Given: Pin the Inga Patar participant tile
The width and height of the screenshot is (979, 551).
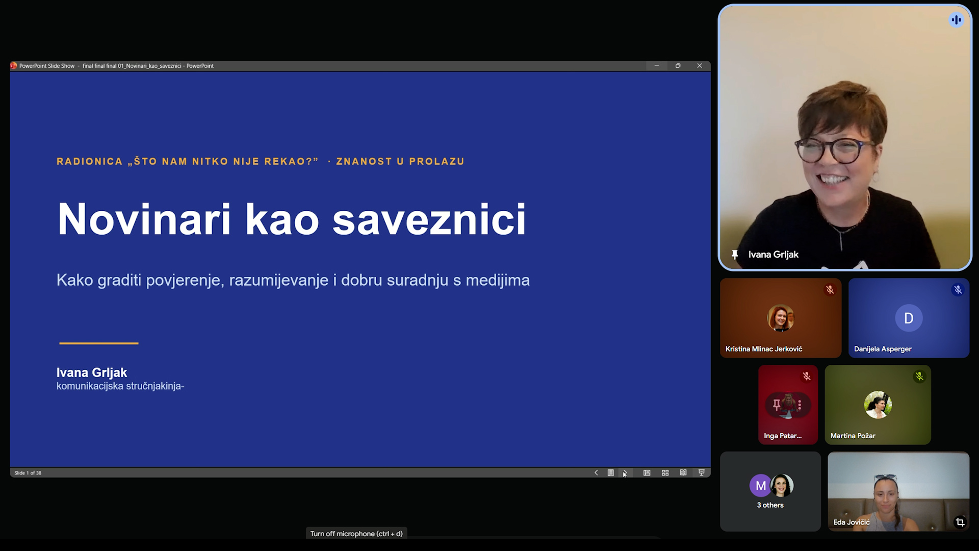Looking at the screenshot, I should tap(777, 405).
